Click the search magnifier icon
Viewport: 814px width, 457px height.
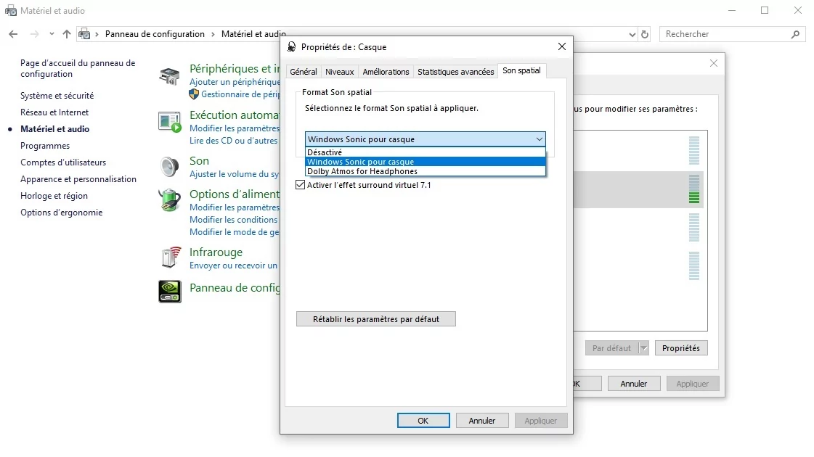[795, 34]
